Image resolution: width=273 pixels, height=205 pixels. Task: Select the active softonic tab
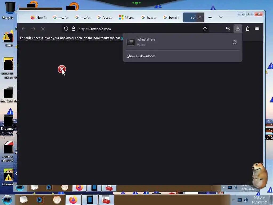click(x=194, y=17)
